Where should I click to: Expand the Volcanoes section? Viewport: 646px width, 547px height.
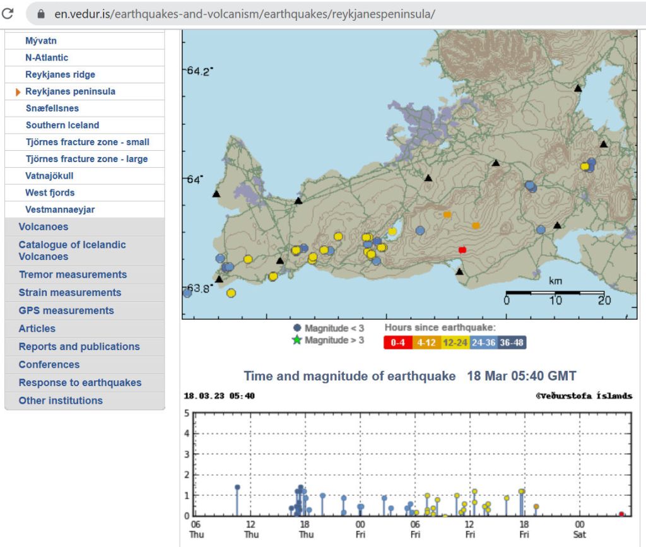pyautogui.click(x=44, y=226)
